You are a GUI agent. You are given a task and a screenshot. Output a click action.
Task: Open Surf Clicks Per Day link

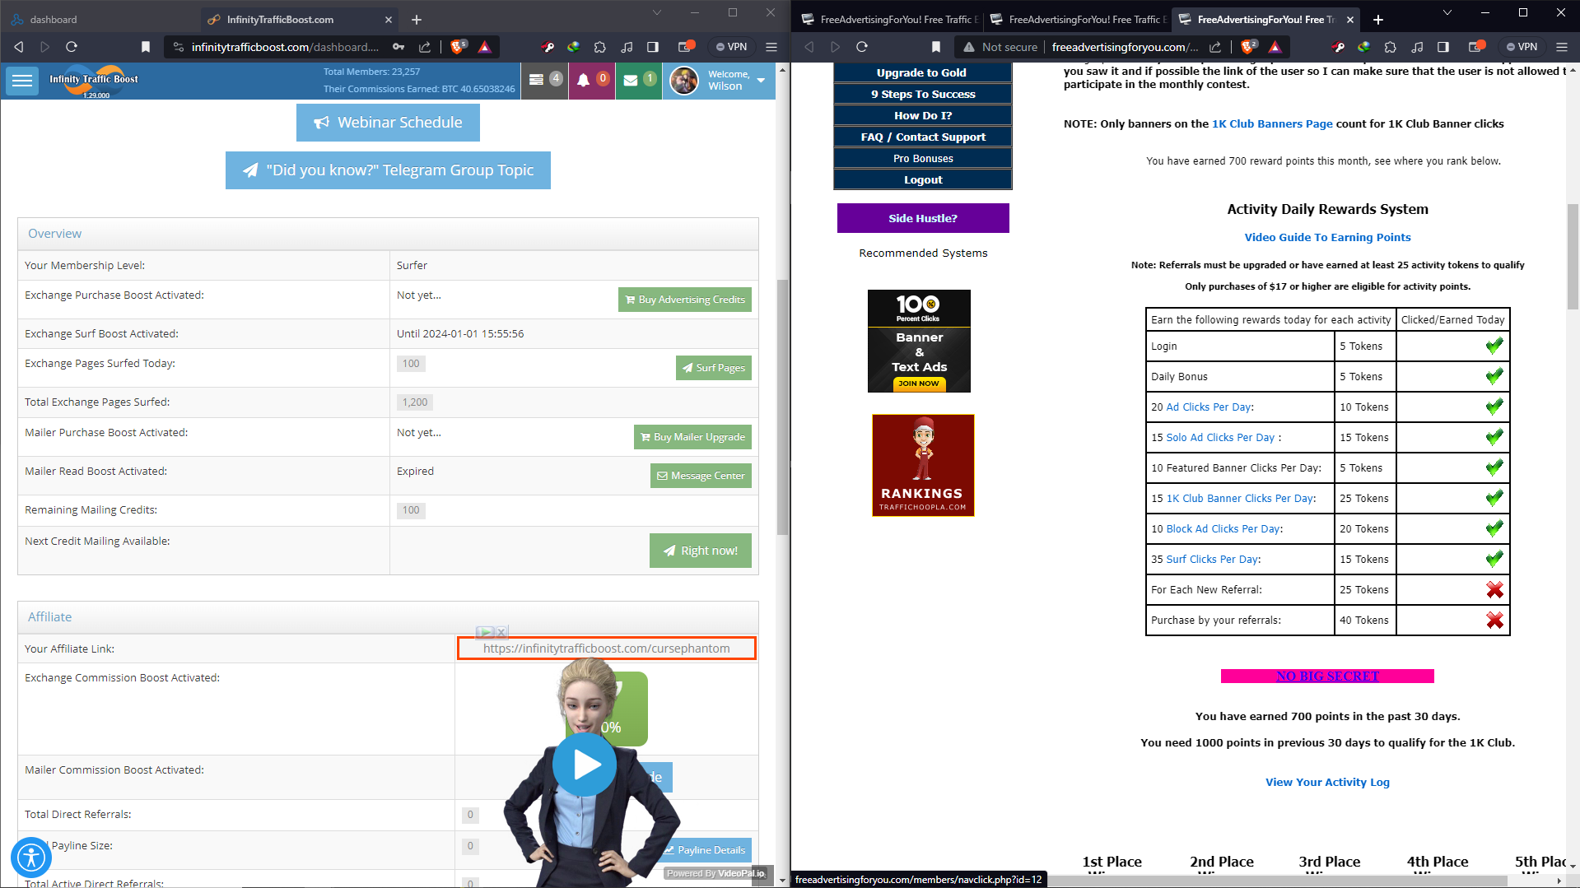(x=1212, y=559)
